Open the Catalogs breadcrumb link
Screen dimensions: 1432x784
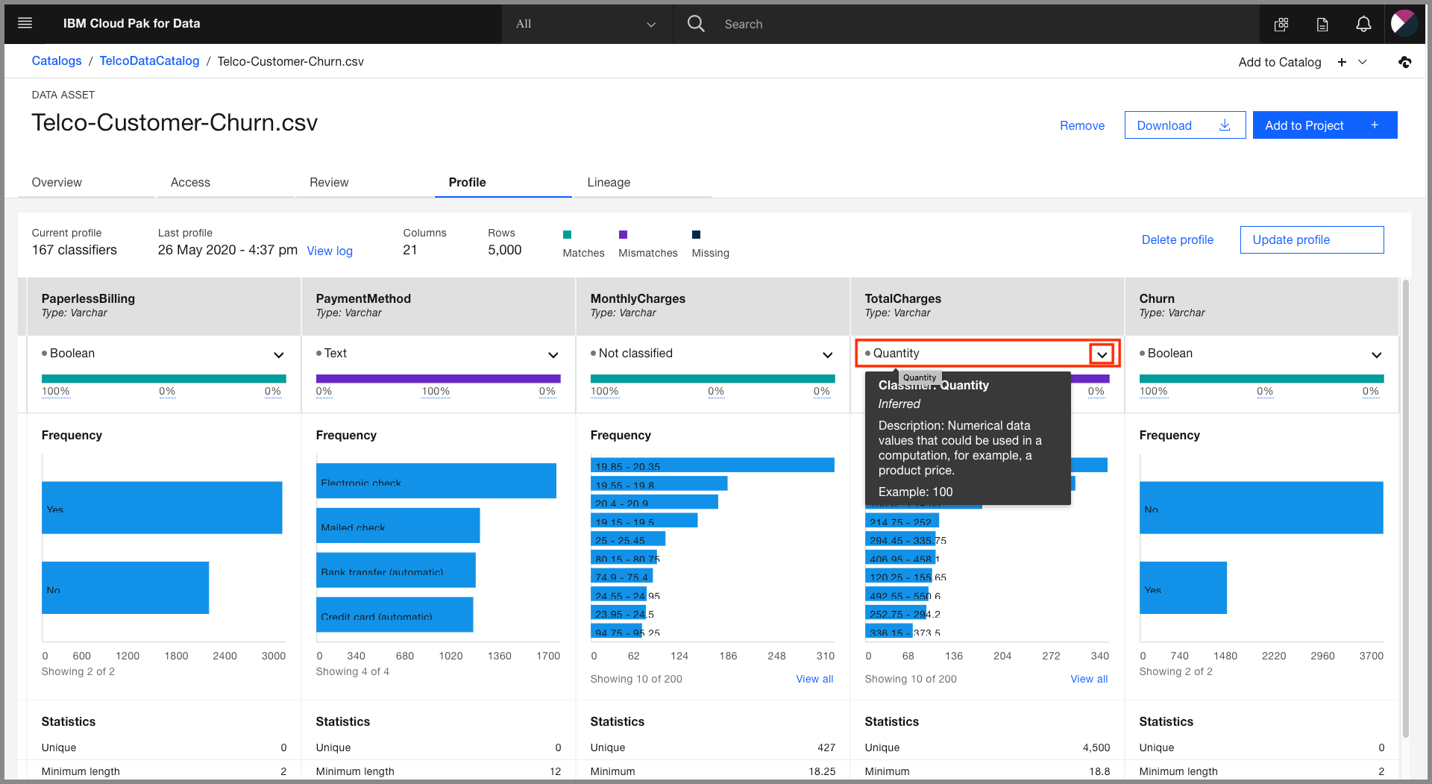pyautogui.click(x=57, y=60)
